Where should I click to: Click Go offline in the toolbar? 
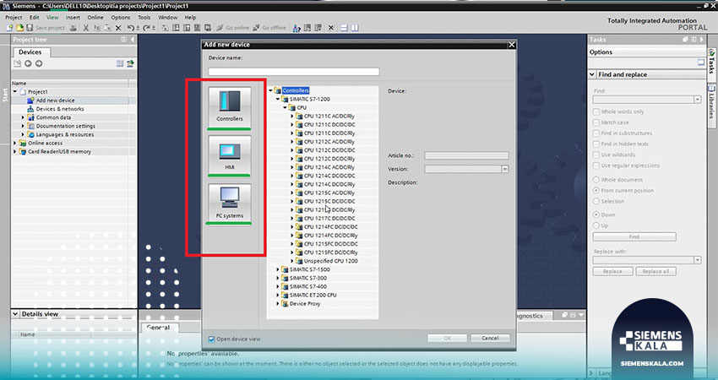coord(269,28)
